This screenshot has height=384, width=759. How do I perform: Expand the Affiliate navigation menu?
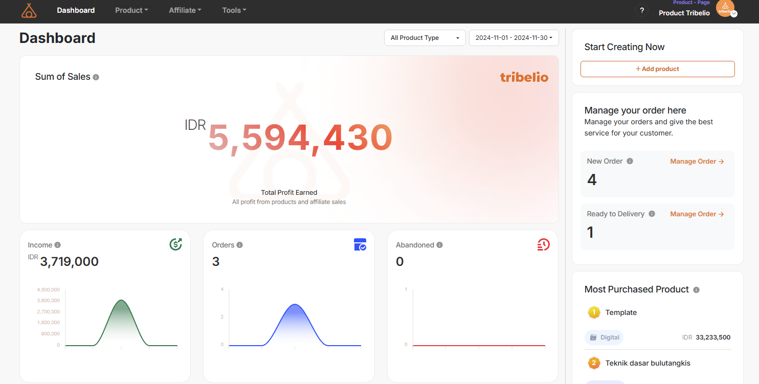(185, 10)
